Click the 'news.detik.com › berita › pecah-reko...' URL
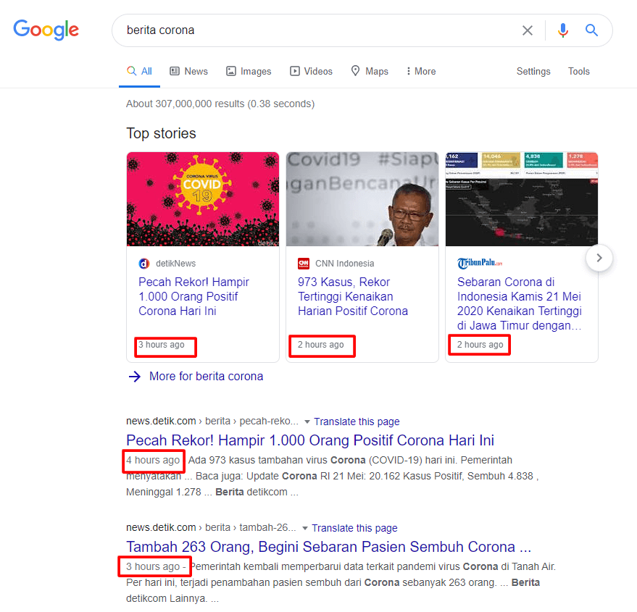Screen dimensions: 637x612 212,422
